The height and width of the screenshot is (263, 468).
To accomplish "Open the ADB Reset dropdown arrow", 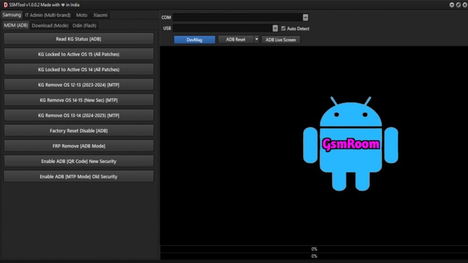I will pyautogui.click(x=256, y=40).
